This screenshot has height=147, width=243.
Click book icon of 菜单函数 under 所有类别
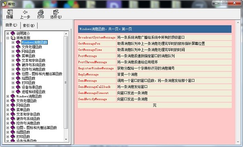18,56
